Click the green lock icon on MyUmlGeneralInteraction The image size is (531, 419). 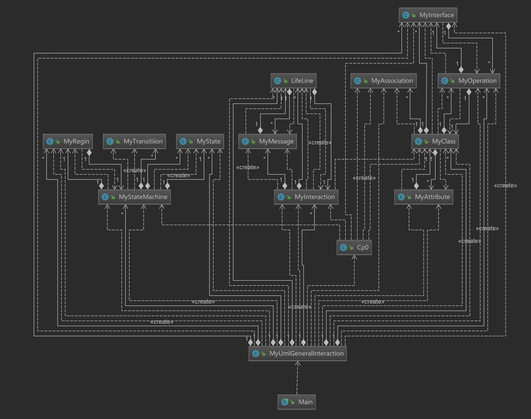[263, 354]
